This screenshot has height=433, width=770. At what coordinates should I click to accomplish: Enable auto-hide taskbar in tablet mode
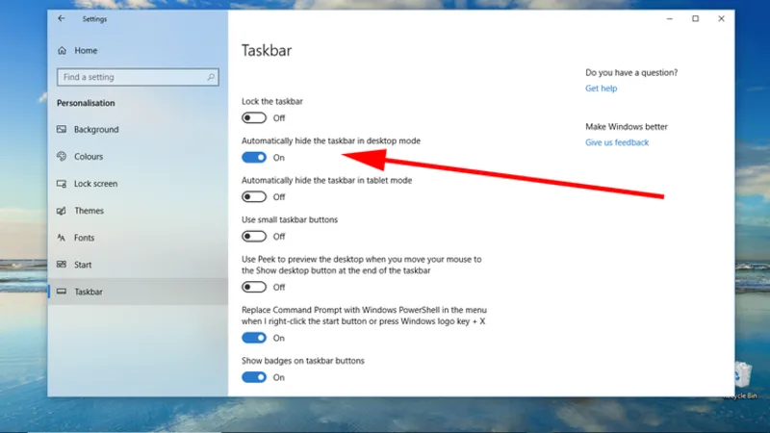point(254,197)
